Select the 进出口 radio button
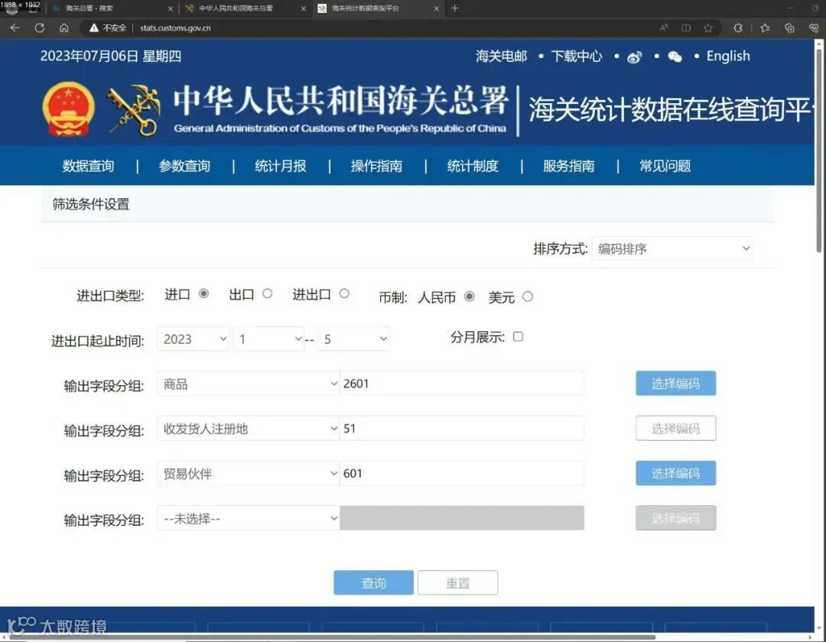826x642 pixels. pos(344,293)
